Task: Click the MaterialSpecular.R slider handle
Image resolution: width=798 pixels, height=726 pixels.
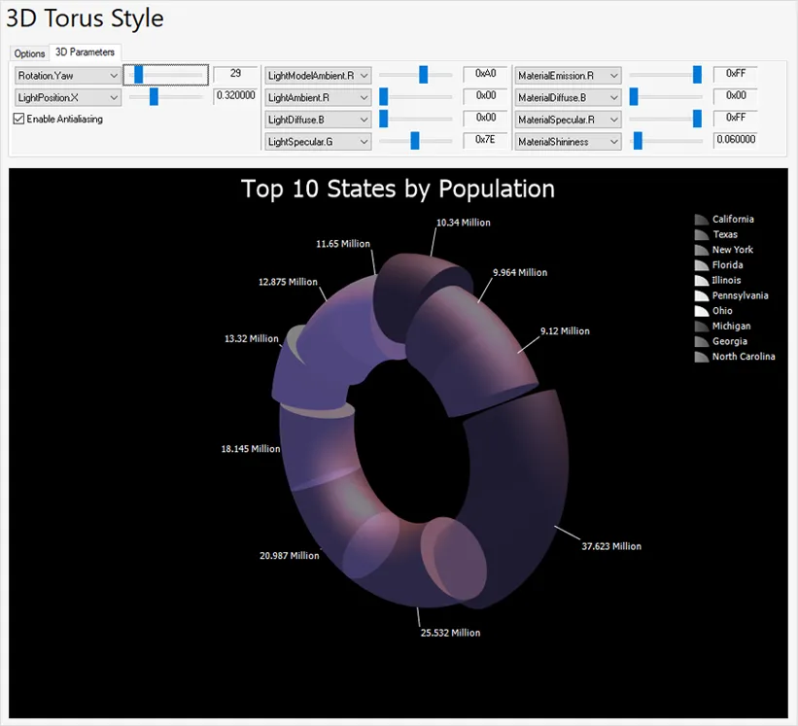Action: pos(697,119)
